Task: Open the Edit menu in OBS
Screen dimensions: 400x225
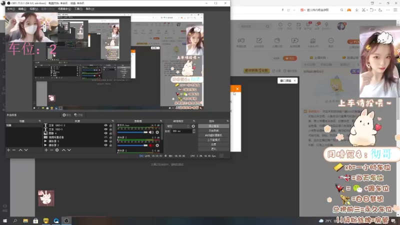Action: coord(22,9)
